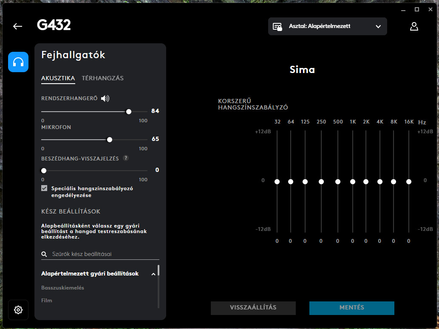The width and height of the screenshot is (439, 329).
Task: Select the headphones icon in sidebar
Action: point(18,62)
